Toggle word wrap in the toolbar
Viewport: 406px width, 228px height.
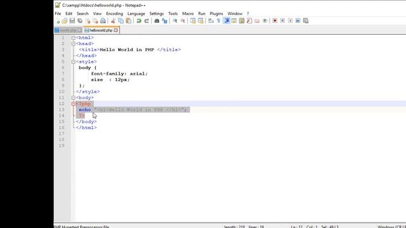coord(211,21)
